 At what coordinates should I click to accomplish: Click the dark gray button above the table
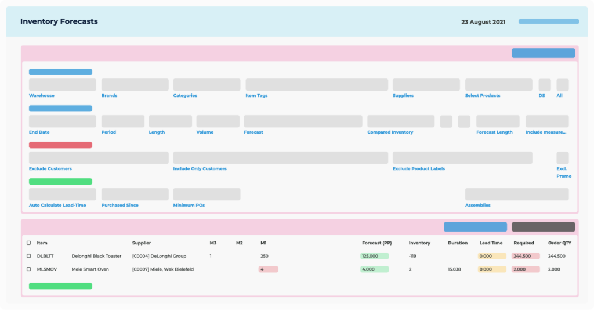pyautogui.click(x=543, y=227)
